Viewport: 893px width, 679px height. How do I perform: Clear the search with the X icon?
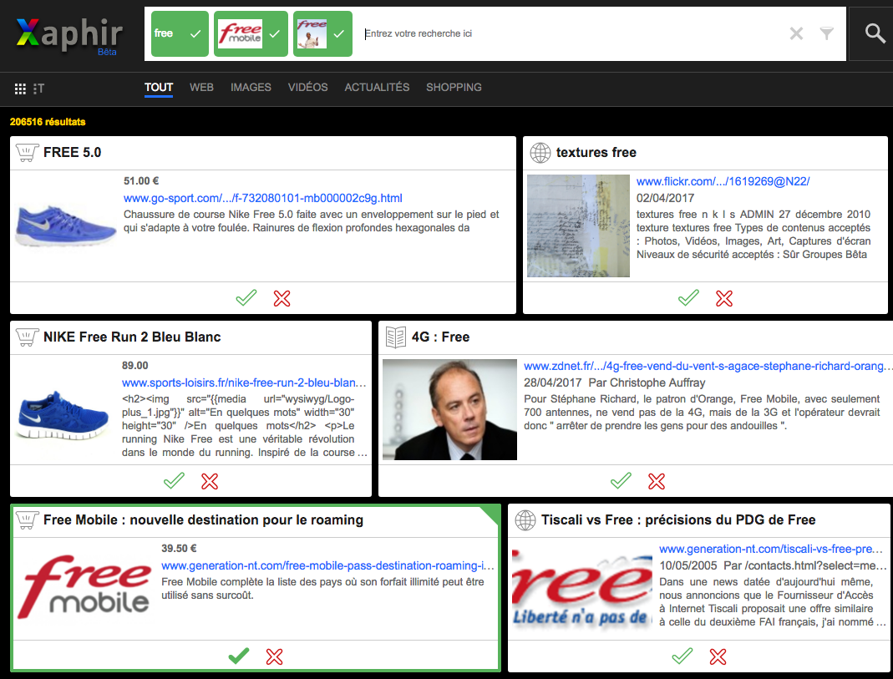click(796, 33)
